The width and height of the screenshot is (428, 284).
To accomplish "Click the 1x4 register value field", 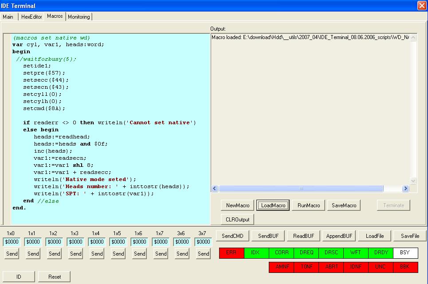I will (97, 242).
